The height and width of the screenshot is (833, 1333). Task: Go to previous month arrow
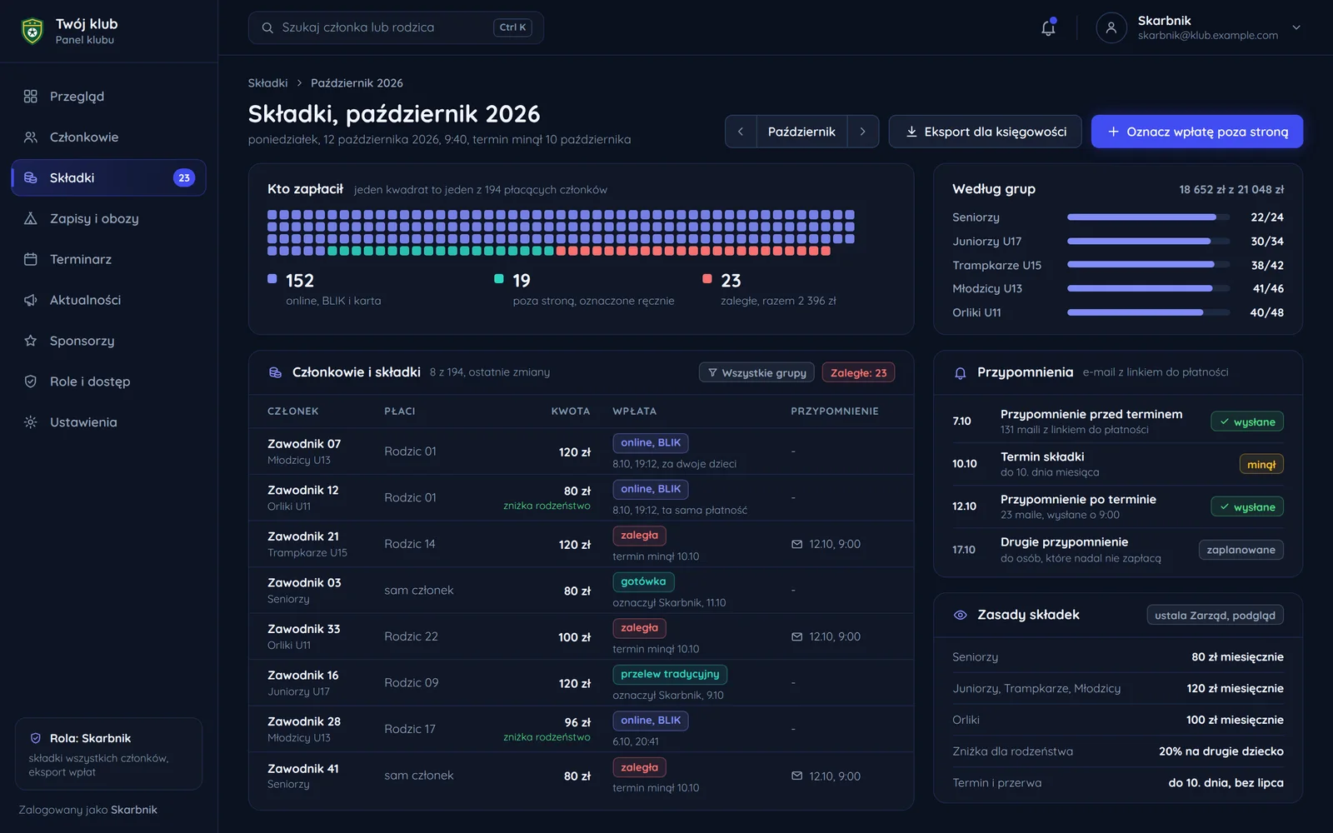pos(741,132)
